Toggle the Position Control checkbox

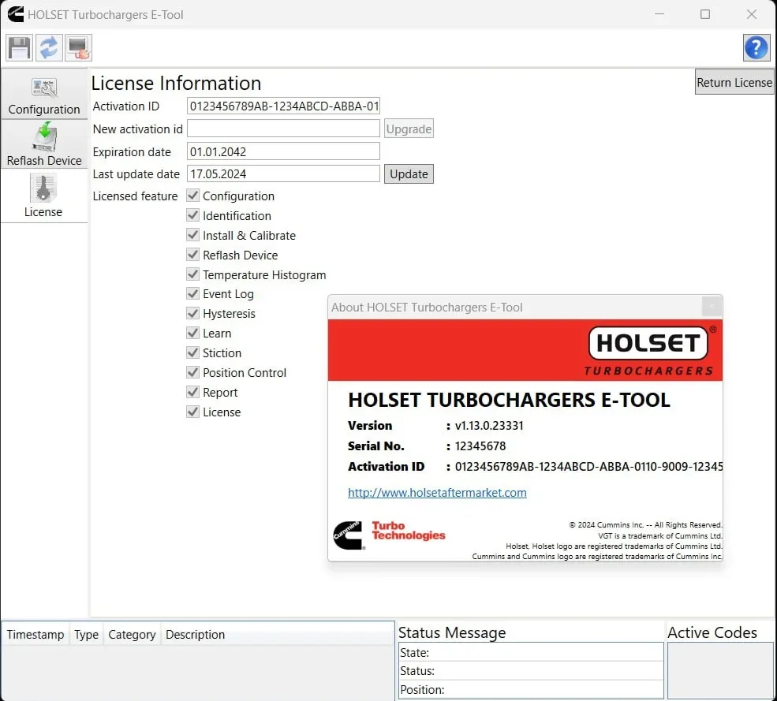(192, 372)
